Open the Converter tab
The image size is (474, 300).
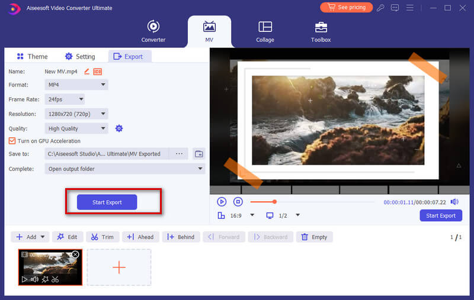(x=153, y=31)
